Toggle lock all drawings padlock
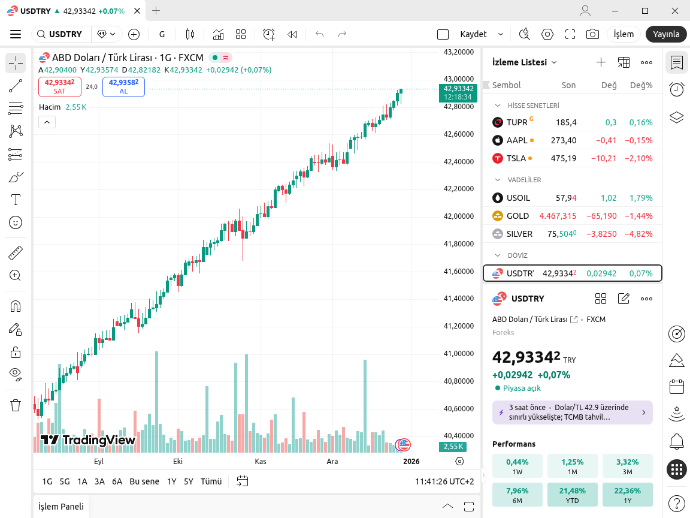The image size is (690, 518). [16, 352]
